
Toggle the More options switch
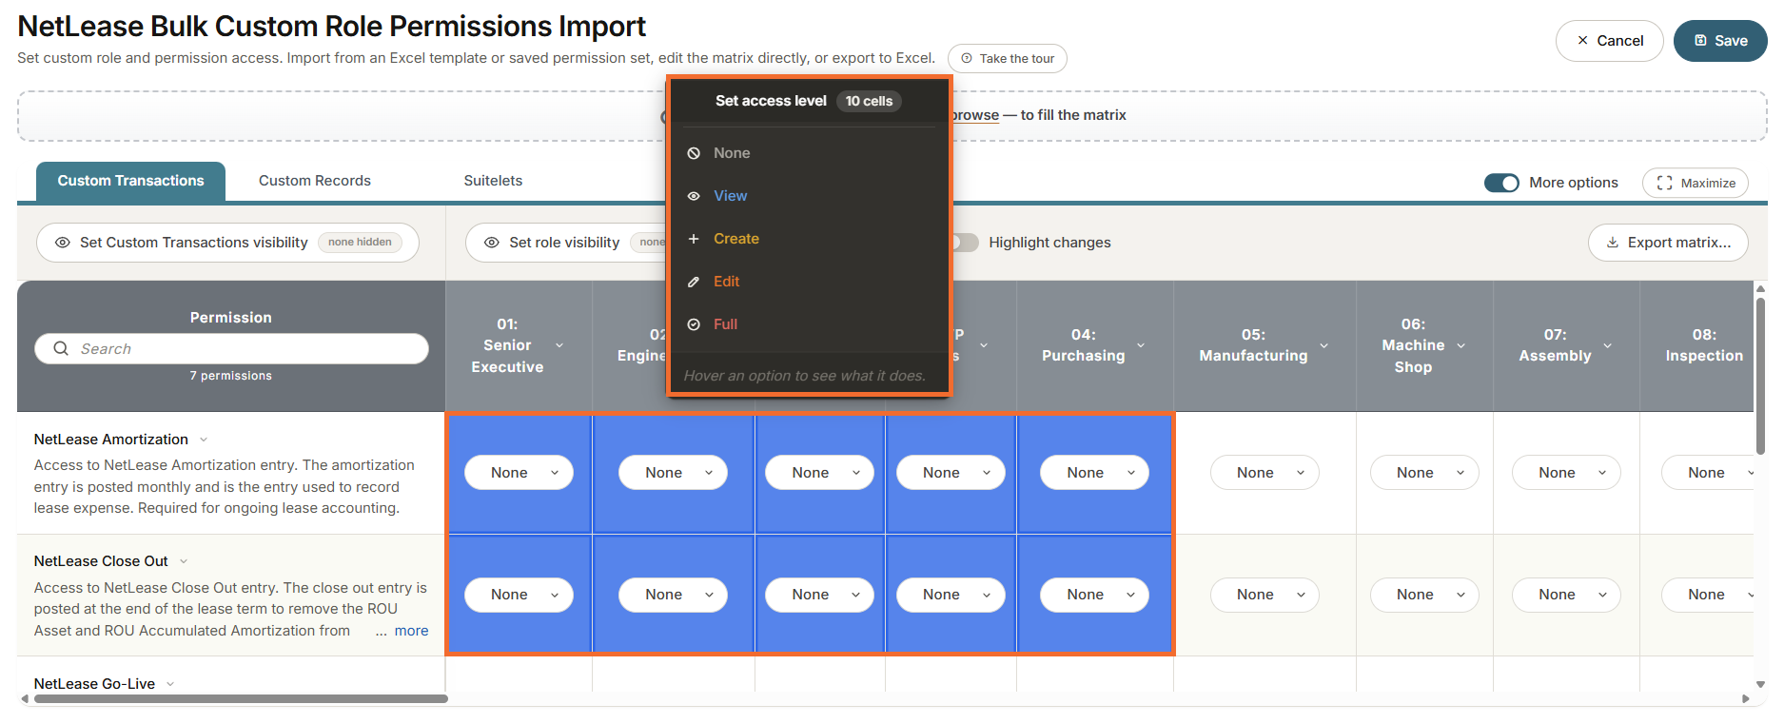[x=1501, y=183]
